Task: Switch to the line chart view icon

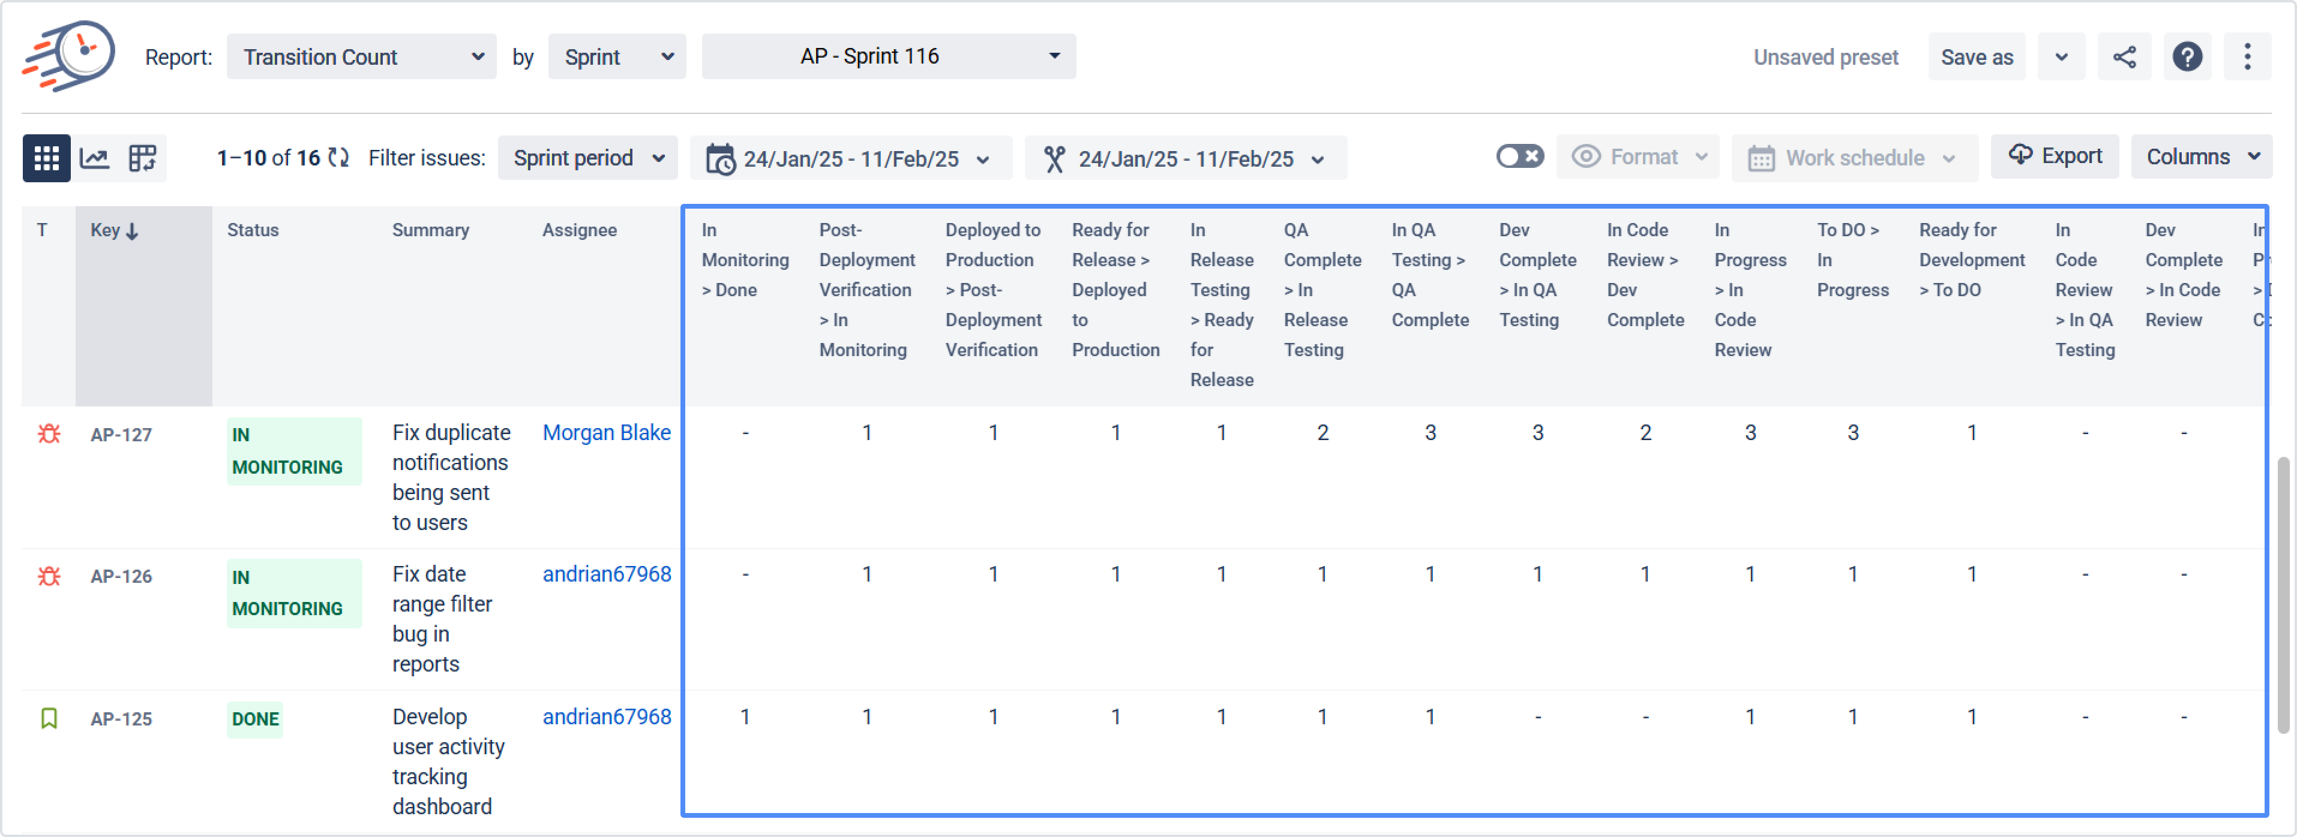Action: 95,159
